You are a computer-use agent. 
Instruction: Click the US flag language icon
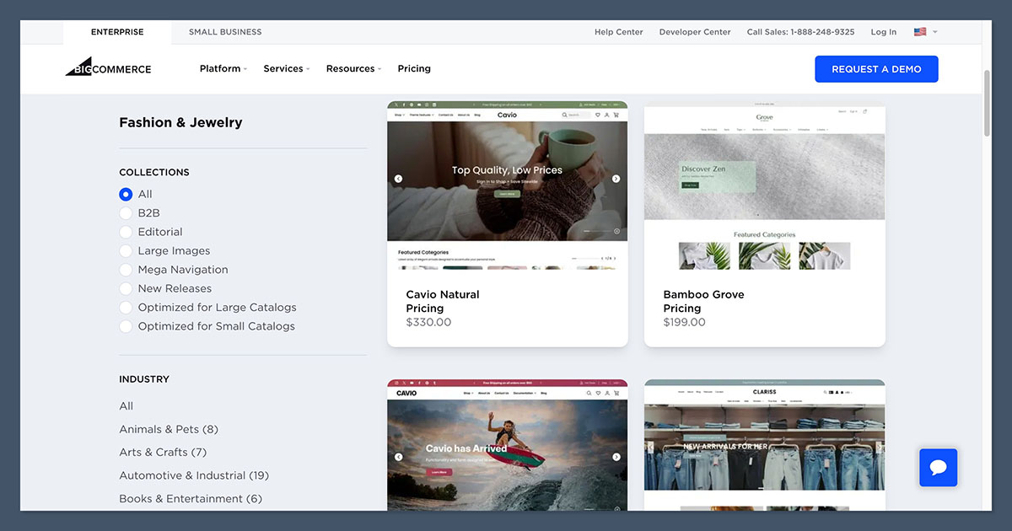[919, 32]
